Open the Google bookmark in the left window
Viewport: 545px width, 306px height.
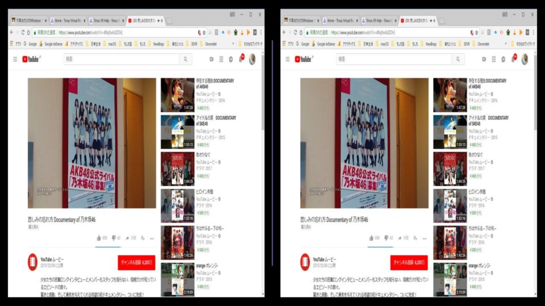30,44
